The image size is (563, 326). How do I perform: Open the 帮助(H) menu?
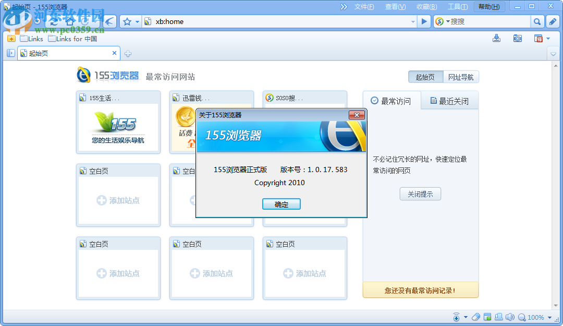(x=489, y=7)
